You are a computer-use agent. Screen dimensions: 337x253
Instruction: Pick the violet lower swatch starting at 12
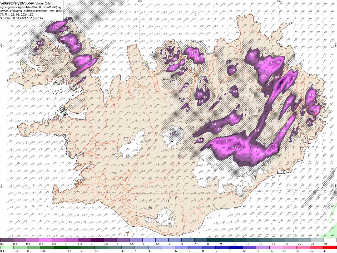(249, 247)
